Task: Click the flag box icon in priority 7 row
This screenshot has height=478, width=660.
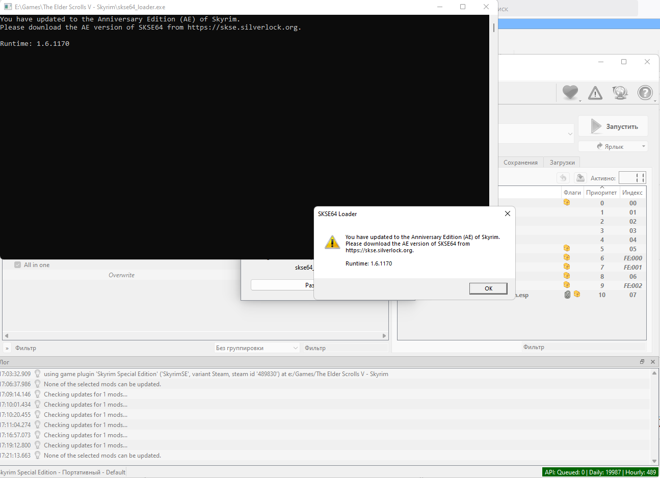Action: pos(567,267)
